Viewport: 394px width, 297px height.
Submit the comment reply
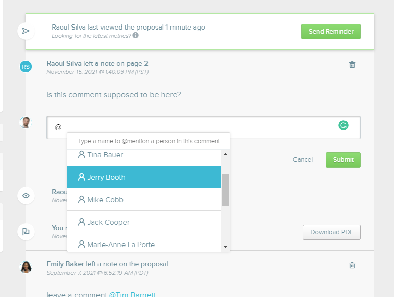(x=343, y=160)
